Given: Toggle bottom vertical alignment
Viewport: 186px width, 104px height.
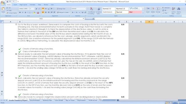Looking at the screenshot, I should (49, 9).
